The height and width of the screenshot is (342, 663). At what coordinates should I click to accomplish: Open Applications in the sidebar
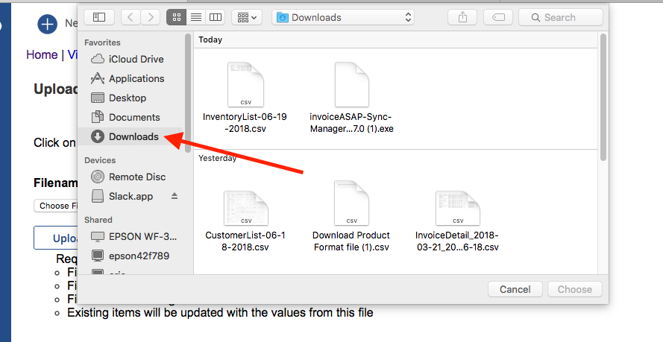coord(136,78)
